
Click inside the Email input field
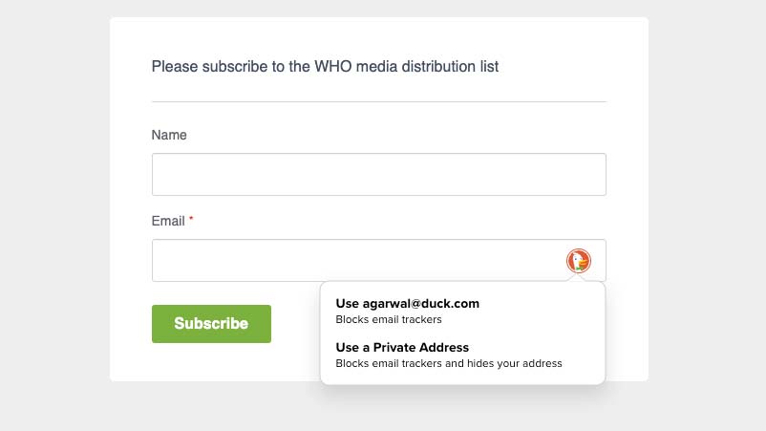[353, 261]
